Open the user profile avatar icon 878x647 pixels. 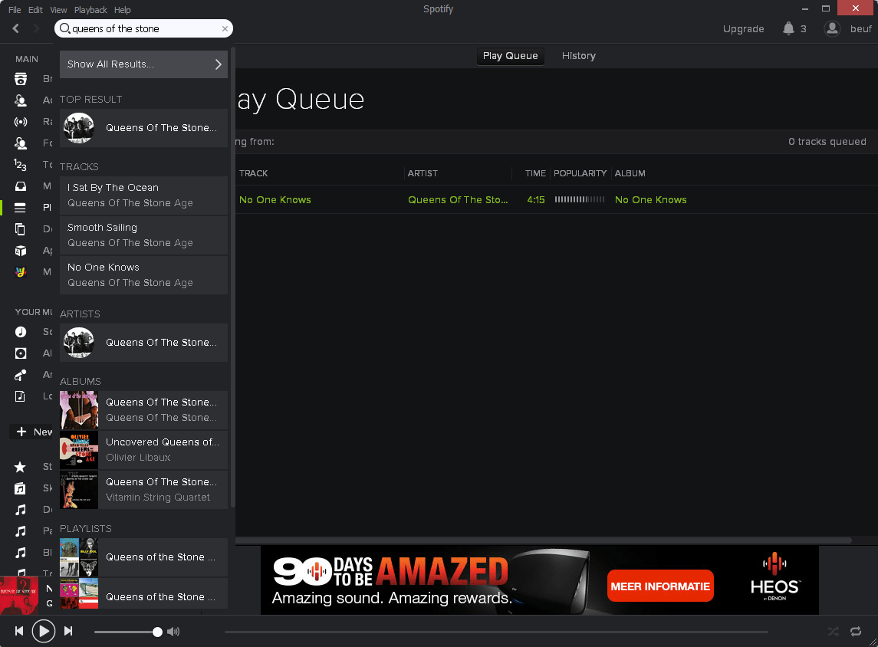[832, 28]
